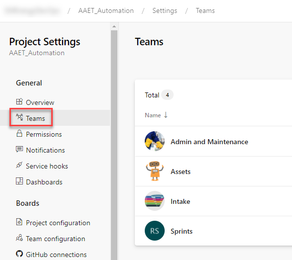
Task: Open Dashboards settings
Action: coord(44,182)
